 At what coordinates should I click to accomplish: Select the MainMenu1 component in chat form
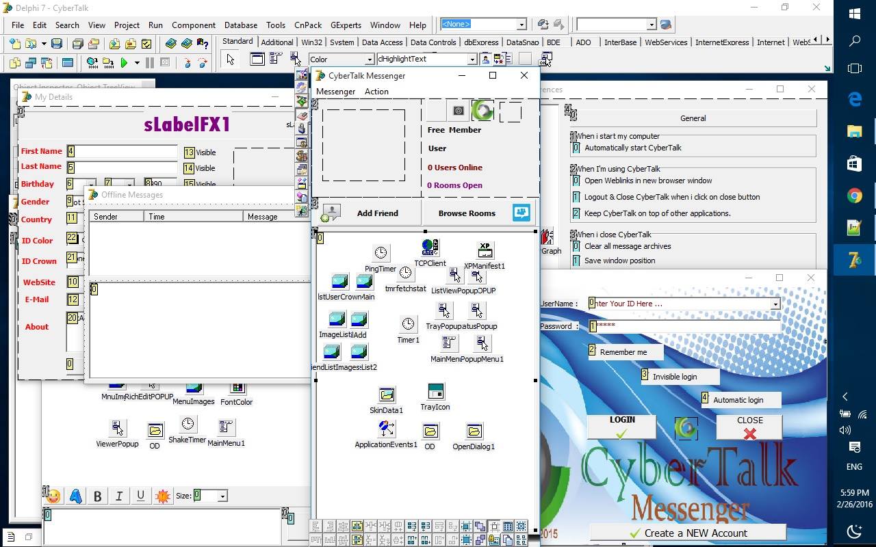pyautogui.click(x=226, y=427)
